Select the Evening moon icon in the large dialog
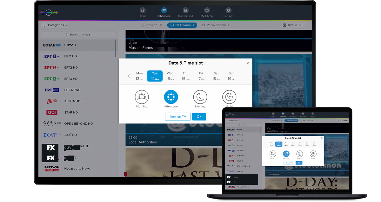Viewport: 381px width, 202px height. [200, 97]
